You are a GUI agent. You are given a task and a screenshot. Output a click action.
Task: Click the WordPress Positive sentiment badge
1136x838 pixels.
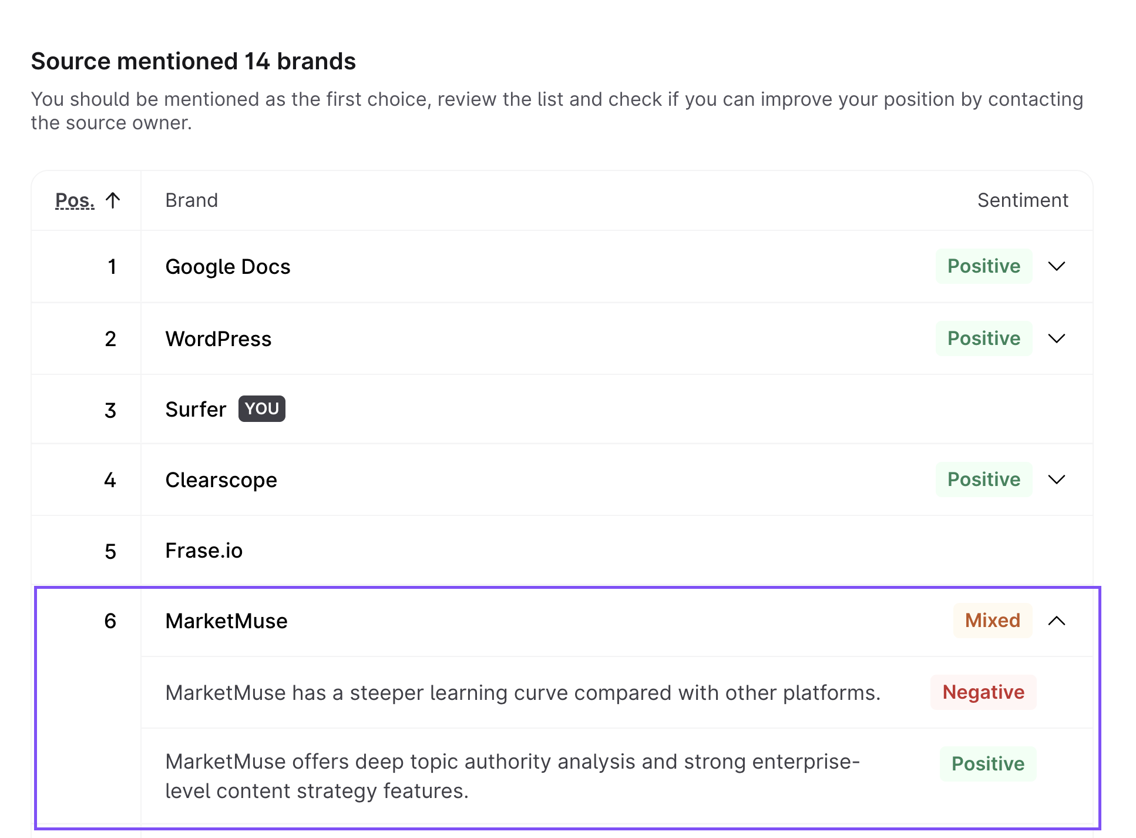(x=983, y=338)
